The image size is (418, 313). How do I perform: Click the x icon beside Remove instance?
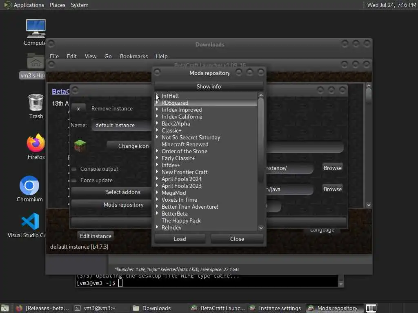(78, 108)
